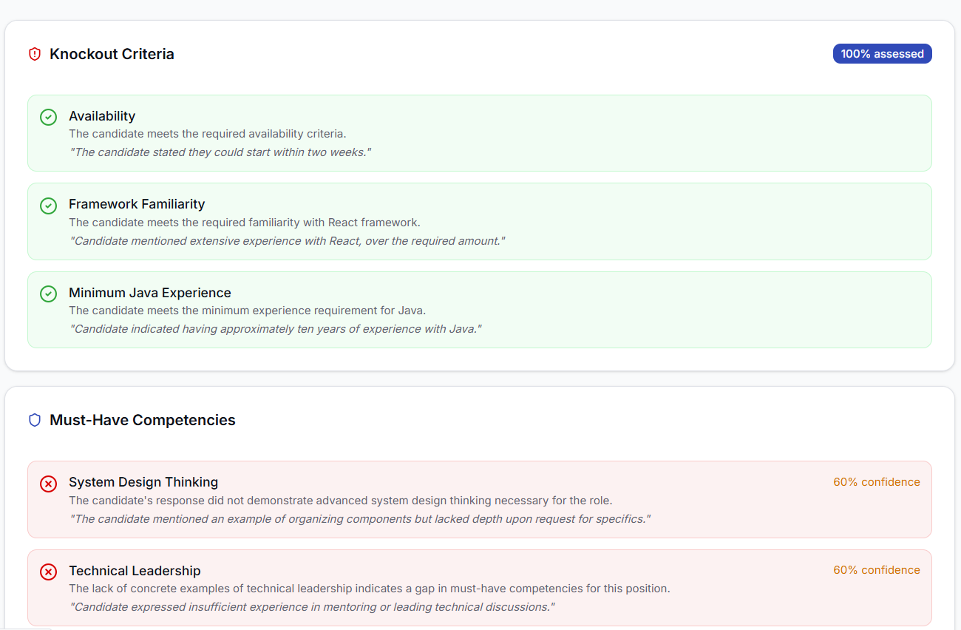
Task: Click the red X icon for System Design Thinking
Action: pyautogui.click(x=48, y=484)
